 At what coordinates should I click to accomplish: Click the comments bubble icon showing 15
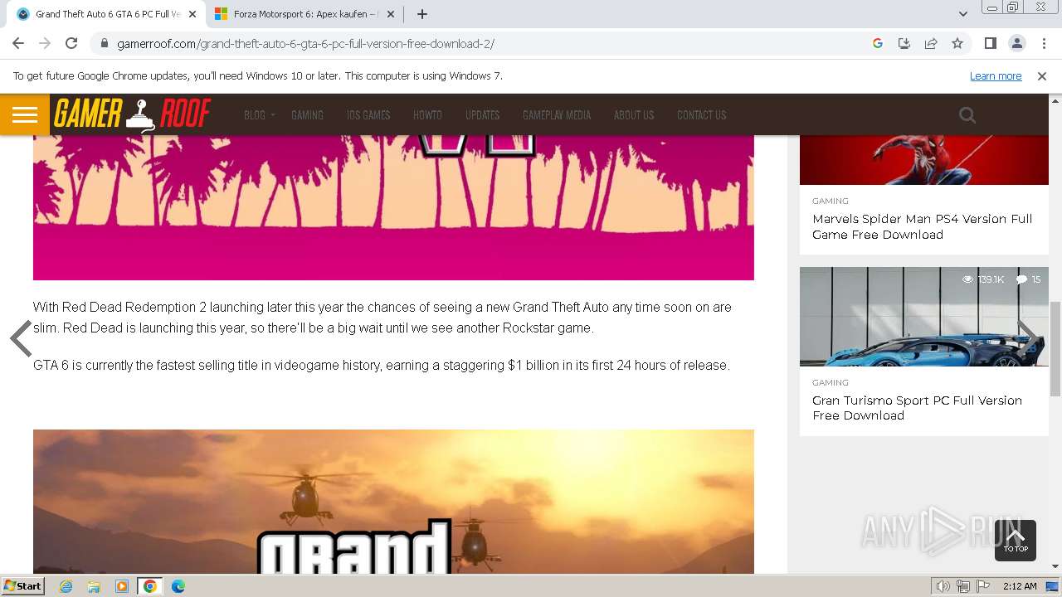point(1021,279)
